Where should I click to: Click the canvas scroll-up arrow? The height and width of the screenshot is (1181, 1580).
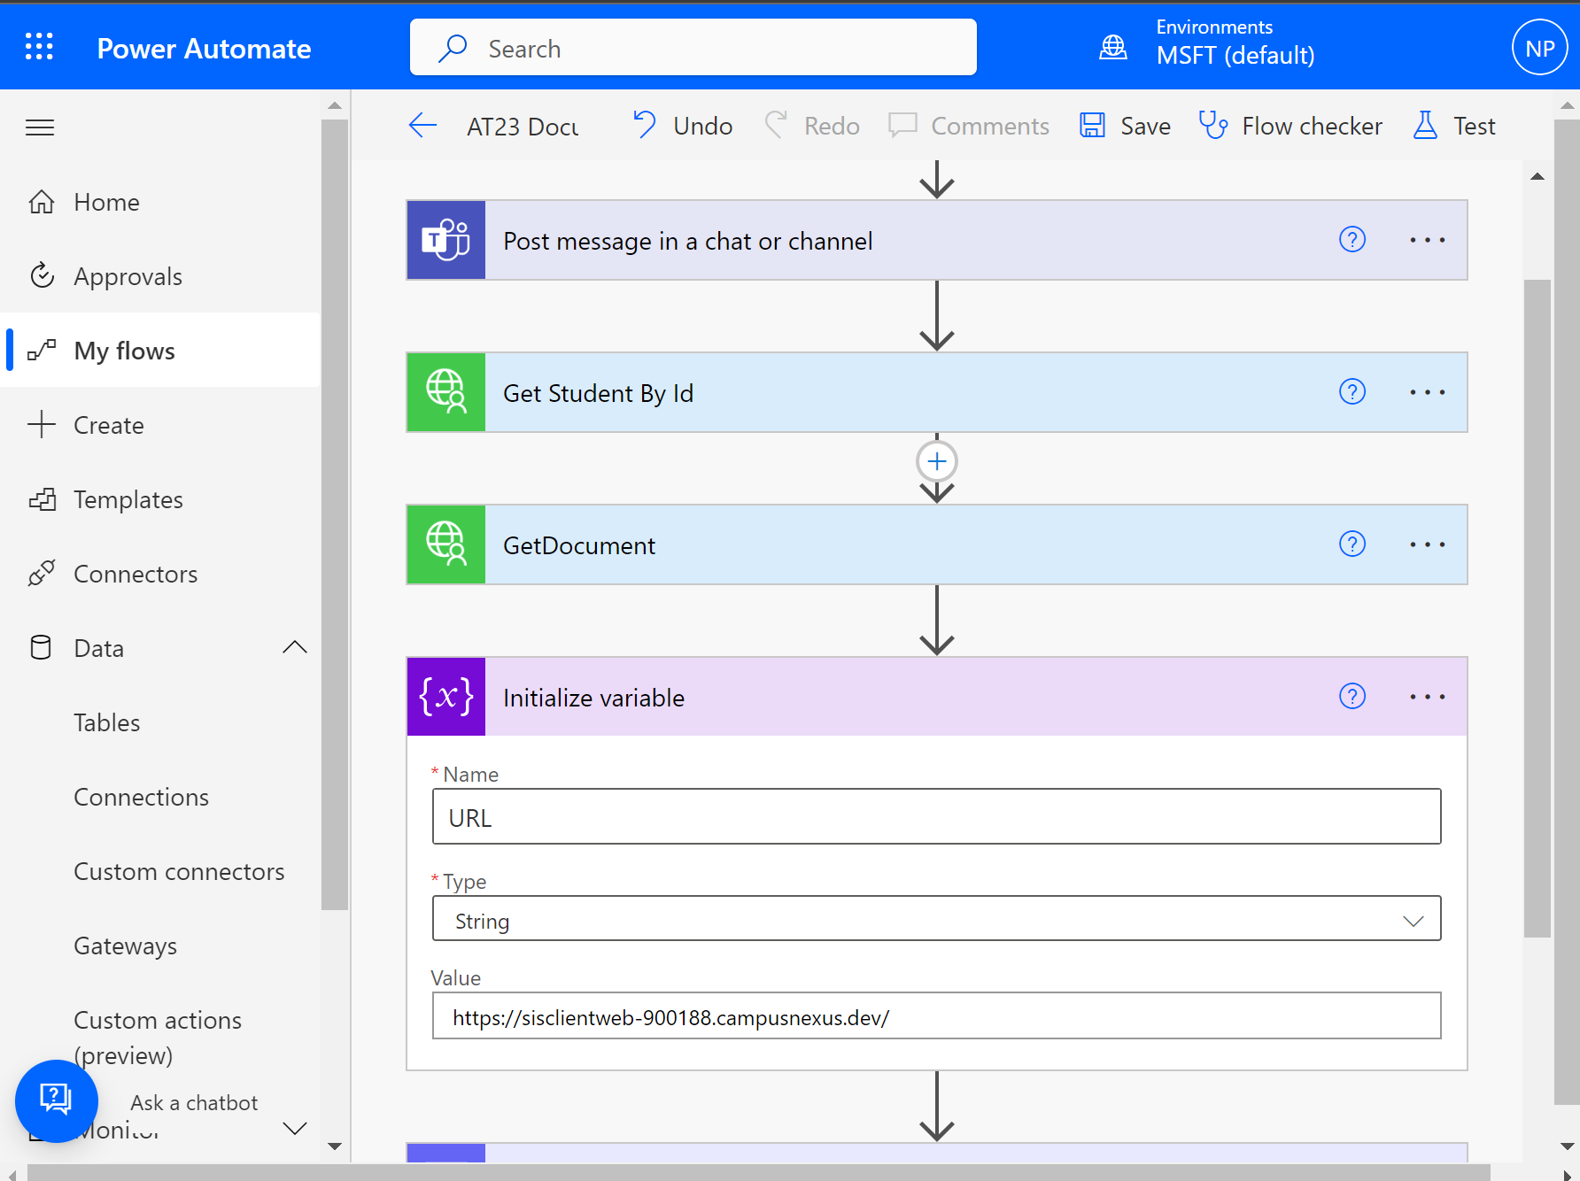pyautogui.click(x=1537, y=176)
